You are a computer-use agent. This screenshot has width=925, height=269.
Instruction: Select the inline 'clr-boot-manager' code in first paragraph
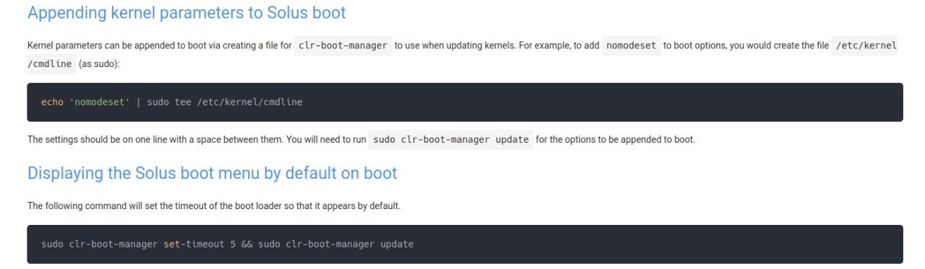coord(343,45)
